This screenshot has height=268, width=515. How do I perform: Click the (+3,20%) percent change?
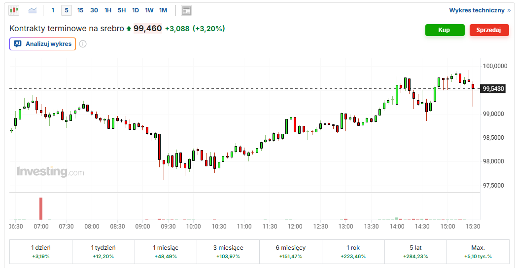pos(208,29)
